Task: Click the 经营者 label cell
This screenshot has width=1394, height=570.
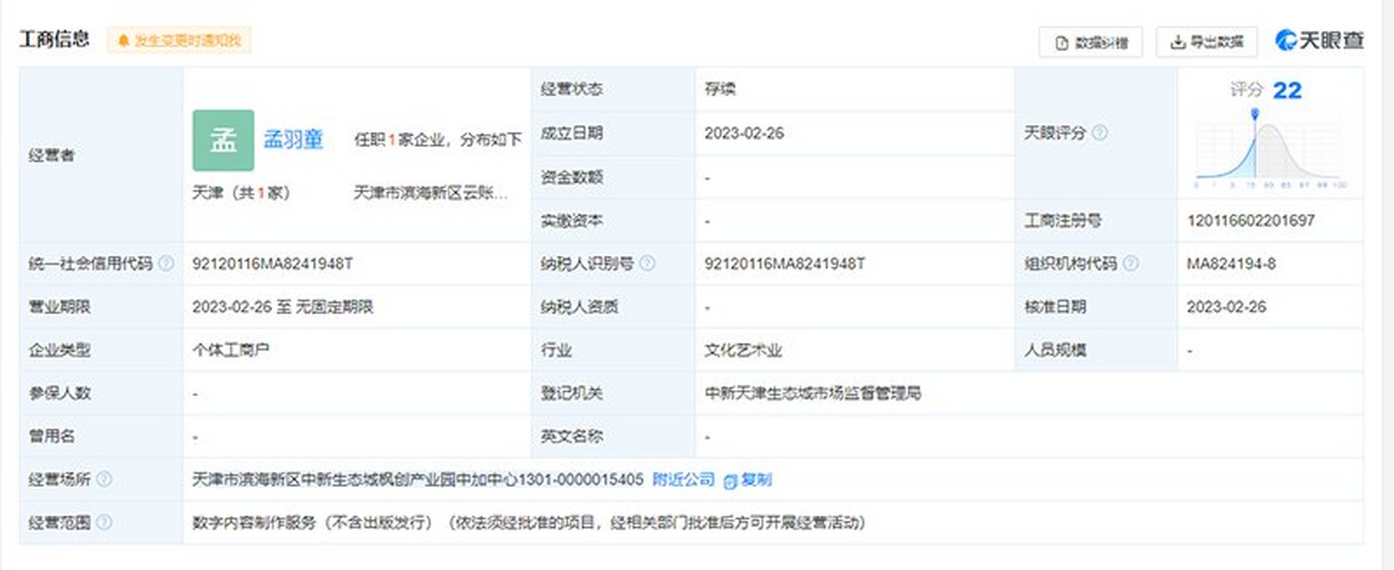Action: 101,155
